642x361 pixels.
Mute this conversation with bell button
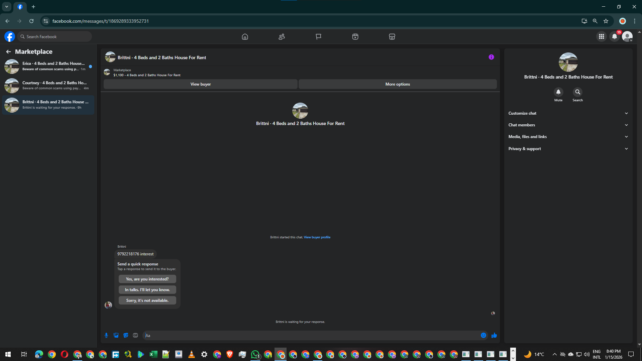point(558,92)
